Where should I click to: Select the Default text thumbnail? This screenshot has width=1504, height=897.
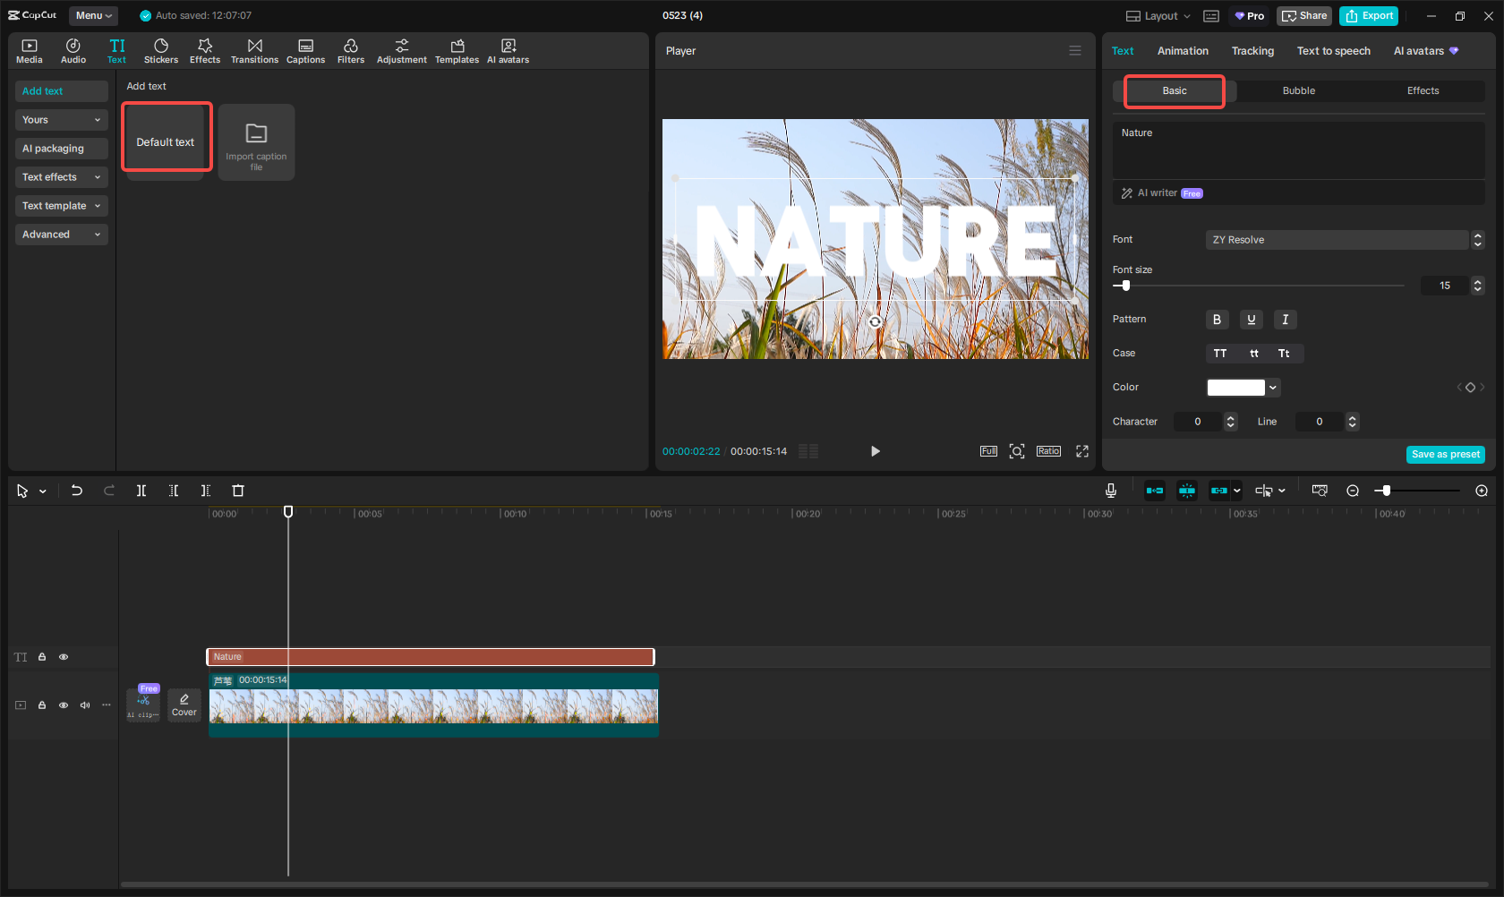[x=166, y=136]
